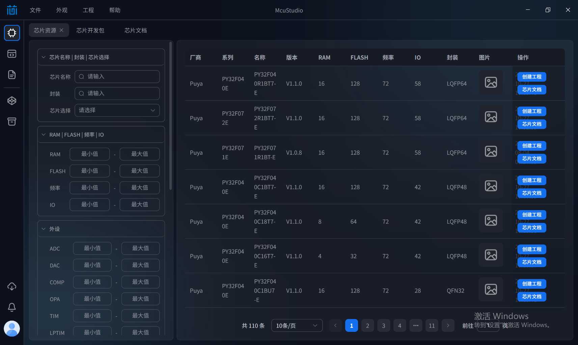The width and height of the screenshot is (578, 345).
Task: Click COMP 最小值 field
Action: coord(92,282)
